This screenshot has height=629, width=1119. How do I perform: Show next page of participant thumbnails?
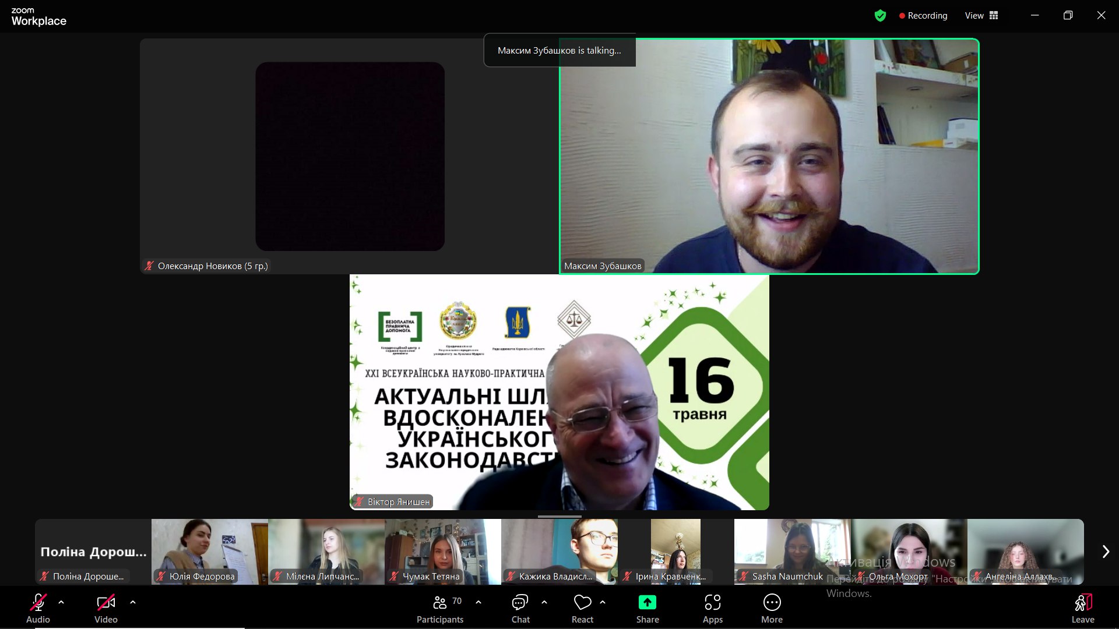click(1105, 552)
